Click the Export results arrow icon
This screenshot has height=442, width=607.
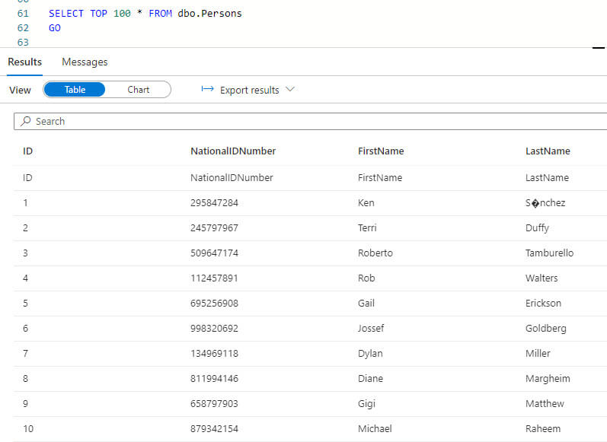click(207, 90)
